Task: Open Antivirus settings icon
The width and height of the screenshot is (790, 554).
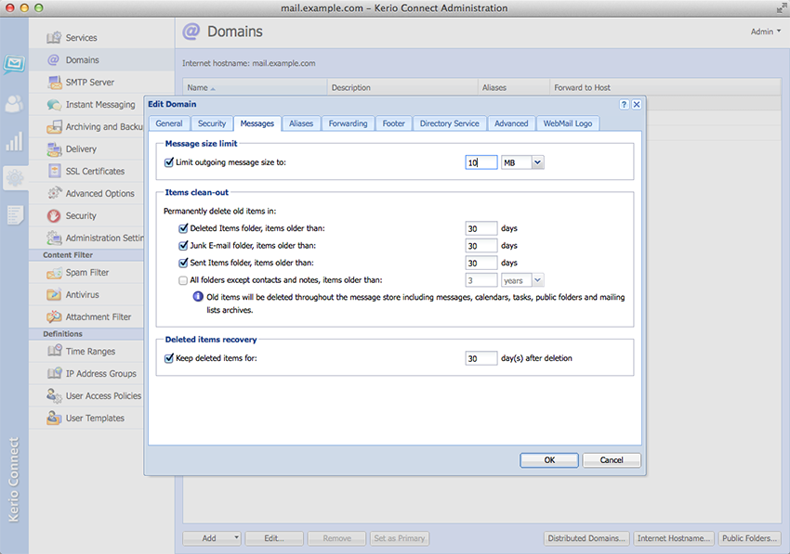Action: (53, 295)
